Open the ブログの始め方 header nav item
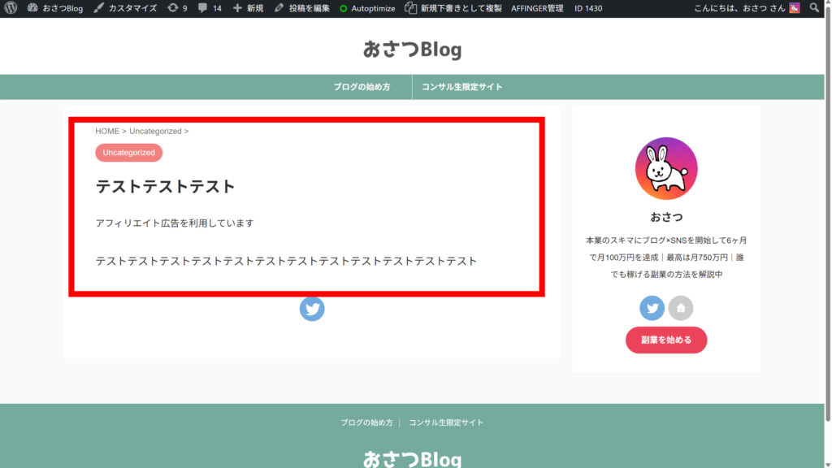 362,86
